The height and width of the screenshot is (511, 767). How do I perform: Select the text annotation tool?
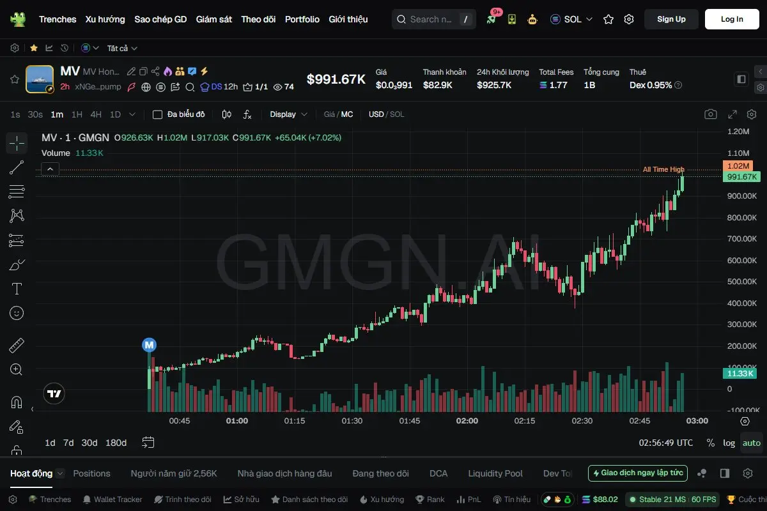coord(17,289)
